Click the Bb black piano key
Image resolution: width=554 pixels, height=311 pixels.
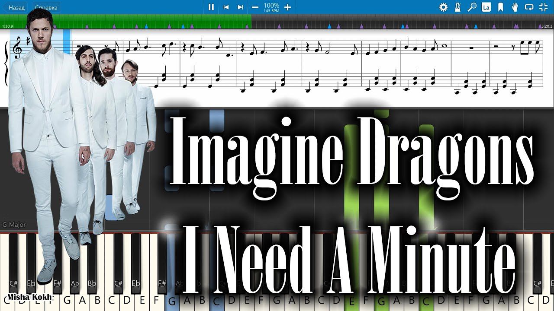click(x=92, y=263)
